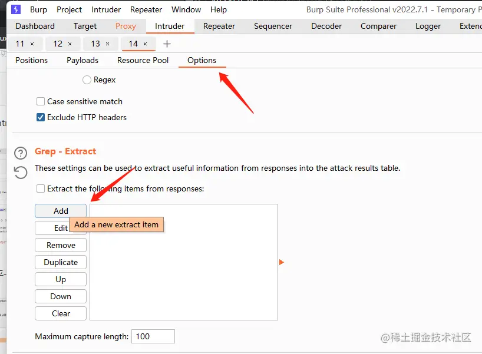Select the Regex radio button
The height and width of the screenshot is (354, 482).
[87, 80]
